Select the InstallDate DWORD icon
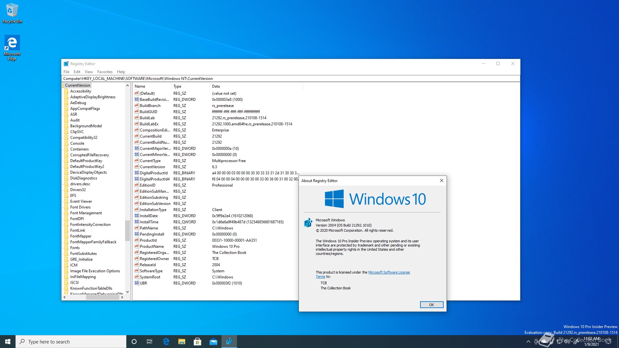The height and width of the screenshot is (348, 619). click(x=137, y=216)
